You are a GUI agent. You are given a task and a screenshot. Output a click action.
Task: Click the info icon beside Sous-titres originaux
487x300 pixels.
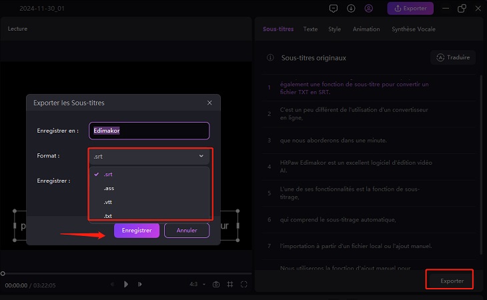coord(270,57)
